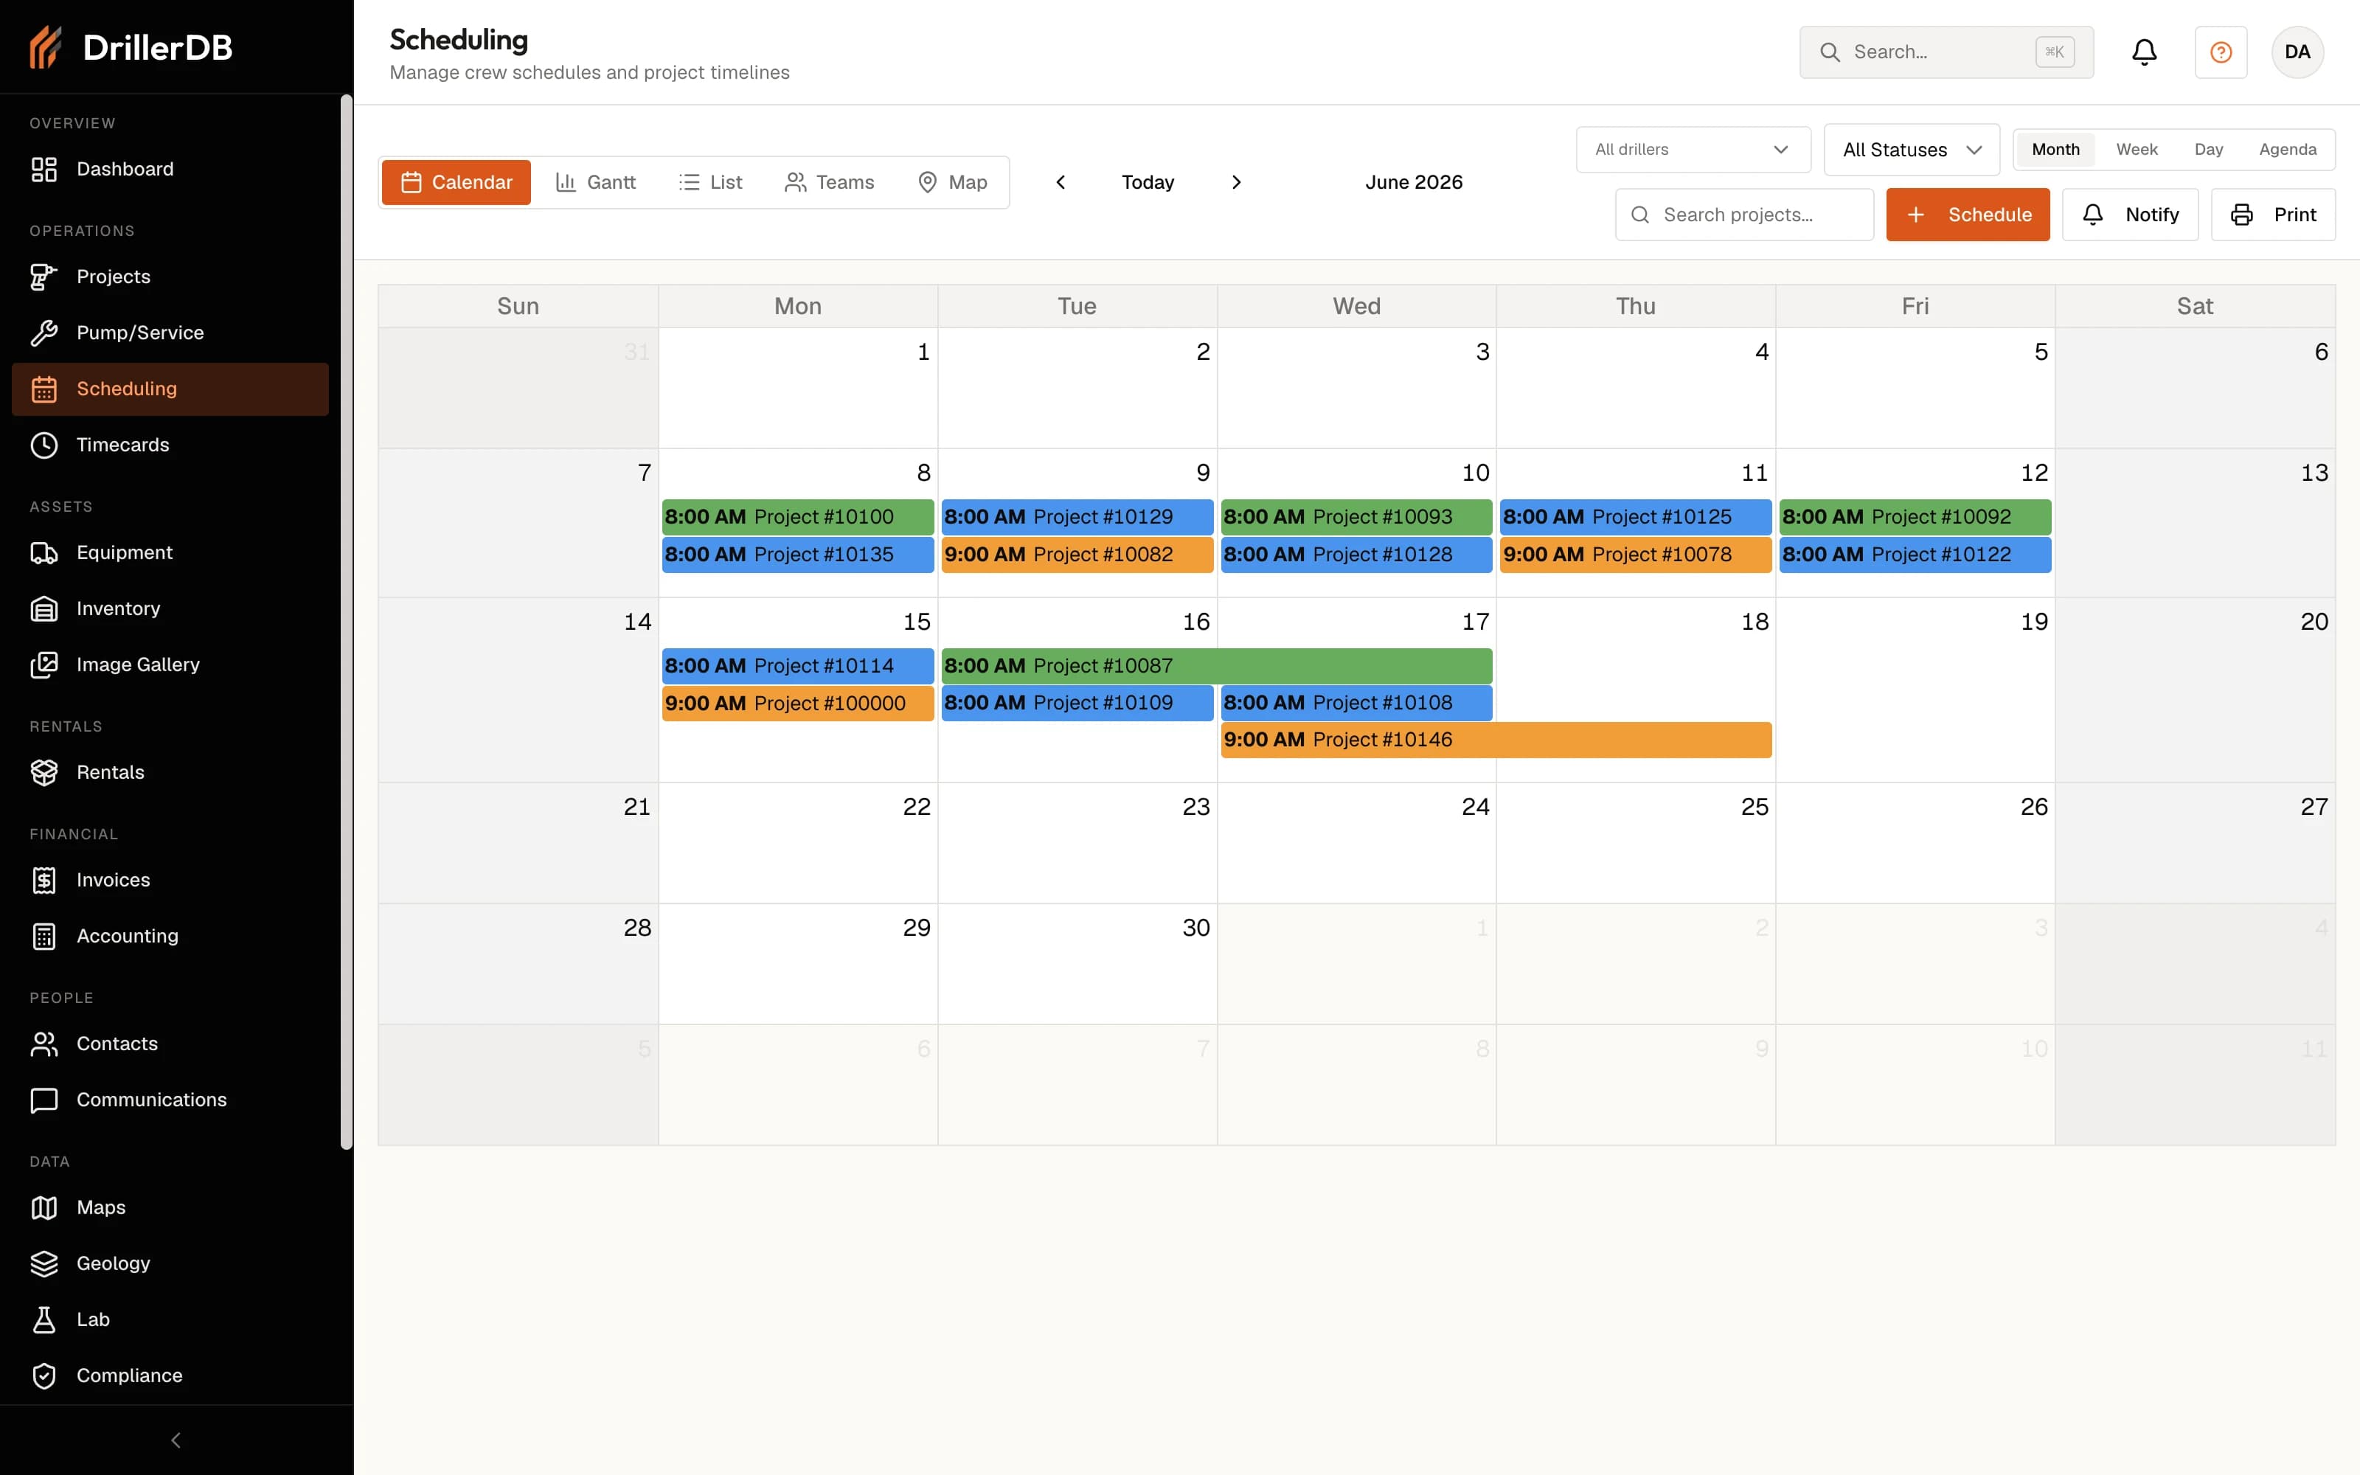Open event Project #10125

point(1636,517)
